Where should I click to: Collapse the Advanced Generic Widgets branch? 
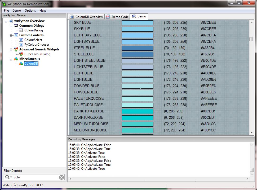coord(11,49)
